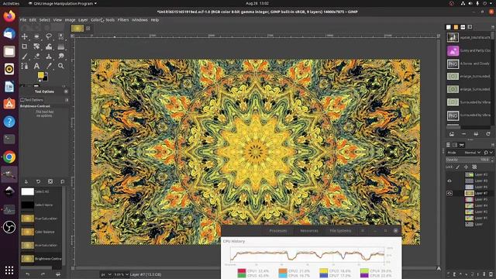
Task: Select the Move tool in the toolbox
Action: pos(24,36)
